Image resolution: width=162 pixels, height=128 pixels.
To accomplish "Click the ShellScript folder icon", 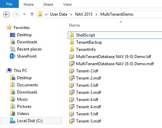I will coord(72,35).
